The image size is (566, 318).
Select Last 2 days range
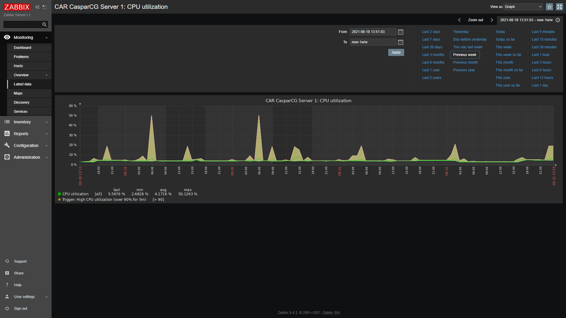pos(431,32)
